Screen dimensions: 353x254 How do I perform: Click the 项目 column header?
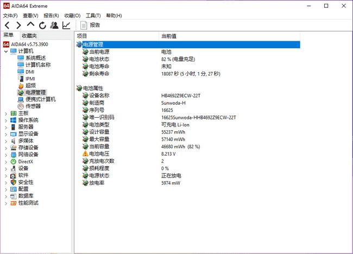pyautogui.click(x=117, y=36)
